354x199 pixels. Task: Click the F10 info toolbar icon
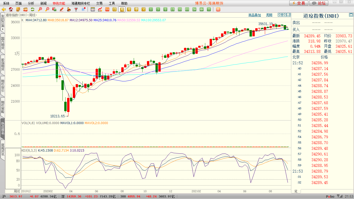[x=25, y=9]
